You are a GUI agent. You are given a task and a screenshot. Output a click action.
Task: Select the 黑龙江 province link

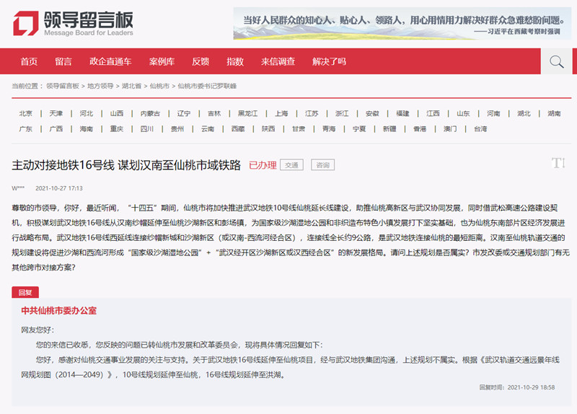pyautogui.click(x=247, y=113)
